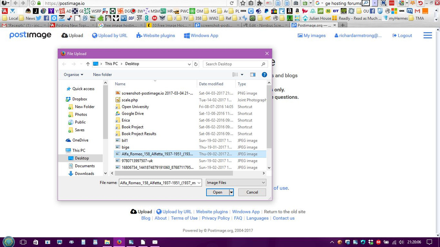Click the dropdown arrow beside Open button

(x=231, y=192)
